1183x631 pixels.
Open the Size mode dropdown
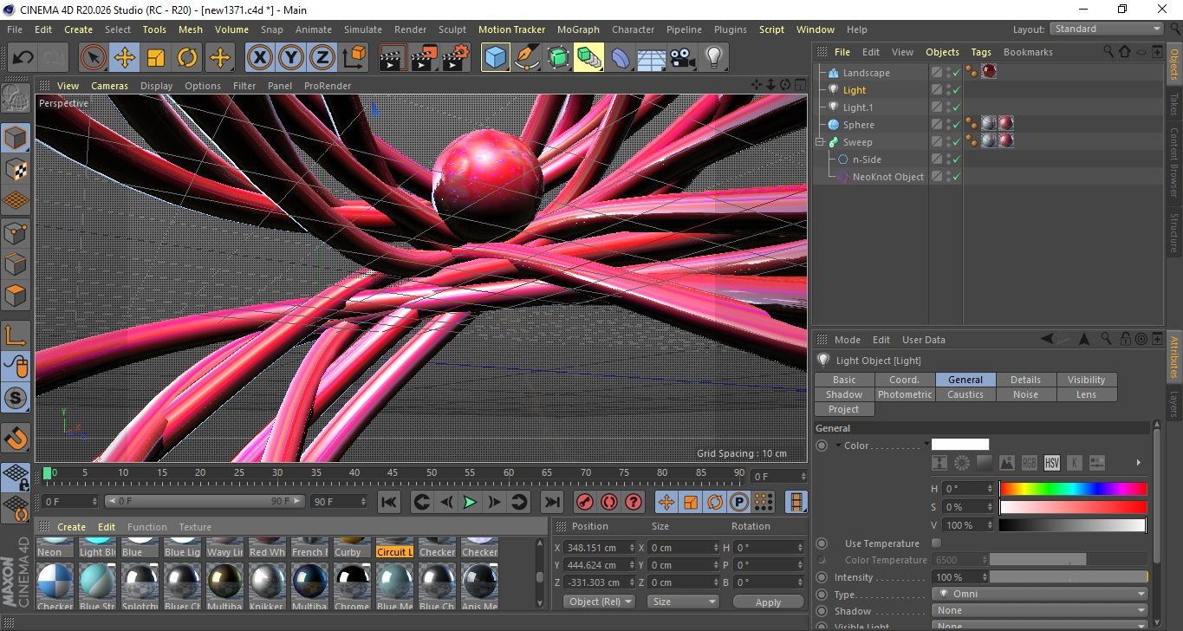[x=684, y=602]
